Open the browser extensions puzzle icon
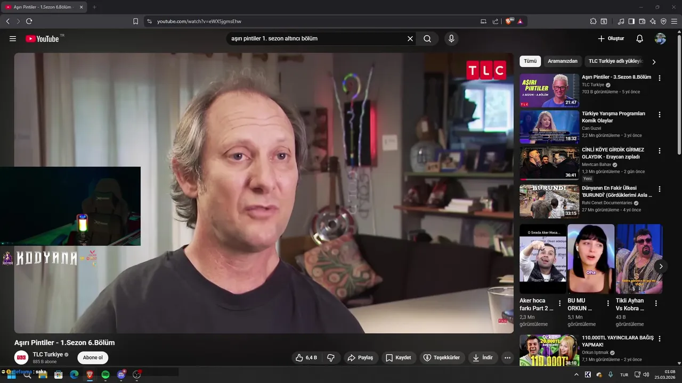The height and width of the screenshot is (383, 682). click(593, 21)
